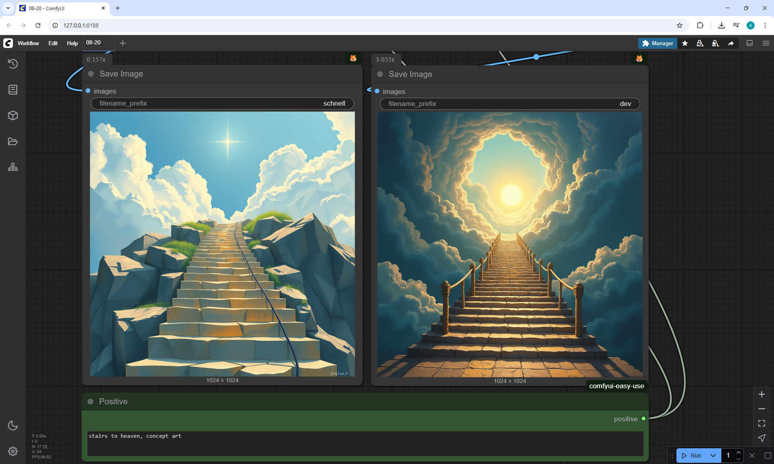Click the fit view icon
Image resolution: width=774 pixels, height=464 pixels.
click(762, 423)
